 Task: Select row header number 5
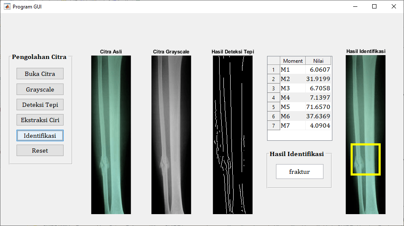273,107
